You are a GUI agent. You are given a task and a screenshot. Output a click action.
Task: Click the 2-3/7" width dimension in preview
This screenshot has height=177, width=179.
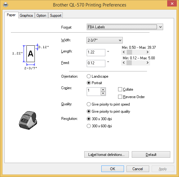click(30, 68)
